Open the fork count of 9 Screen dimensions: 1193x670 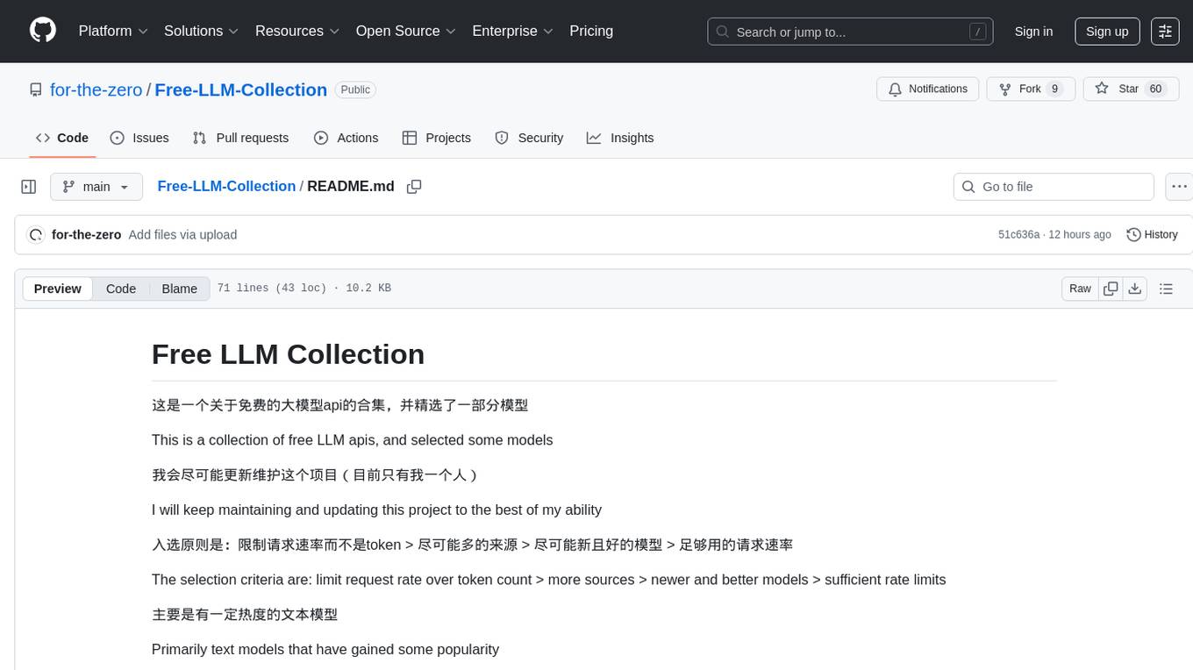coord(1054,89)
